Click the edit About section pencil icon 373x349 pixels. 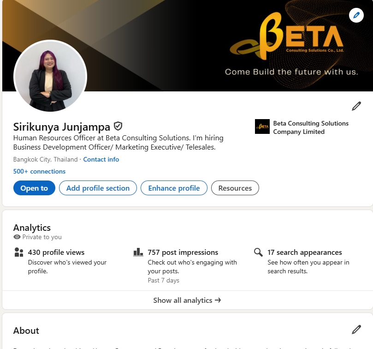point(356,330)
